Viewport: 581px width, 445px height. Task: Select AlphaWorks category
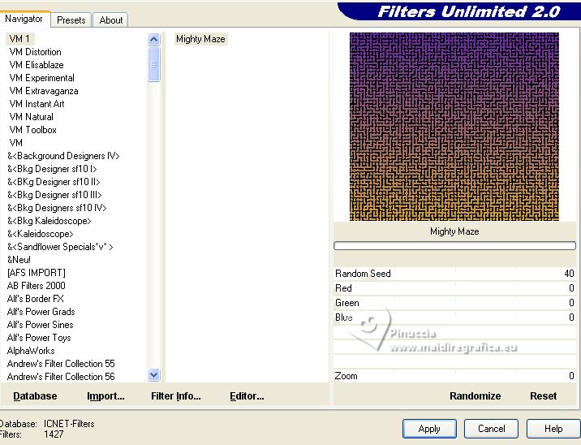pyautogui.click(x=31, y=351)
